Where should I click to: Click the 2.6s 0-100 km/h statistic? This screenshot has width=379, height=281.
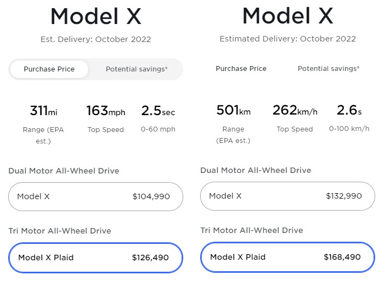349,111
